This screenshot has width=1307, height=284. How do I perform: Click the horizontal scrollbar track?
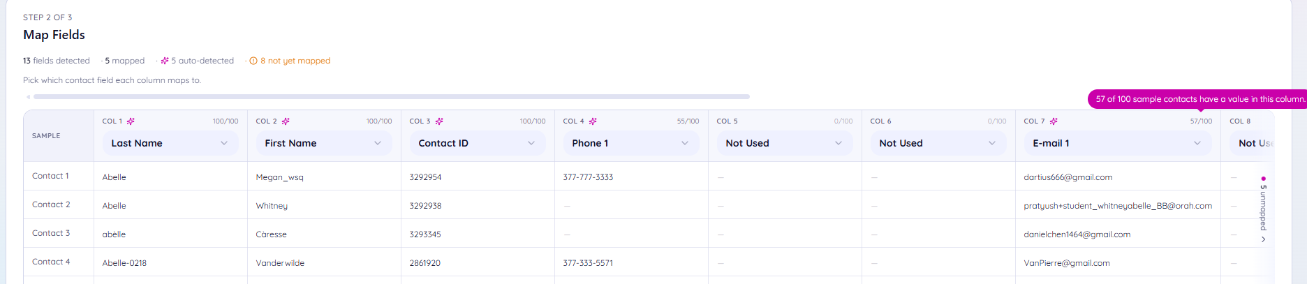click(392, 97)
